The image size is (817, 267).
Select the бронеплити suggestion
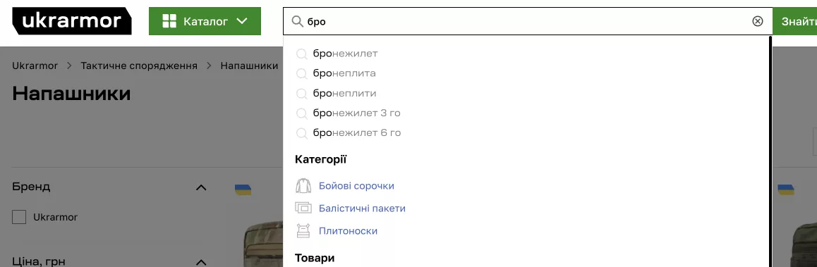point(344,93)
